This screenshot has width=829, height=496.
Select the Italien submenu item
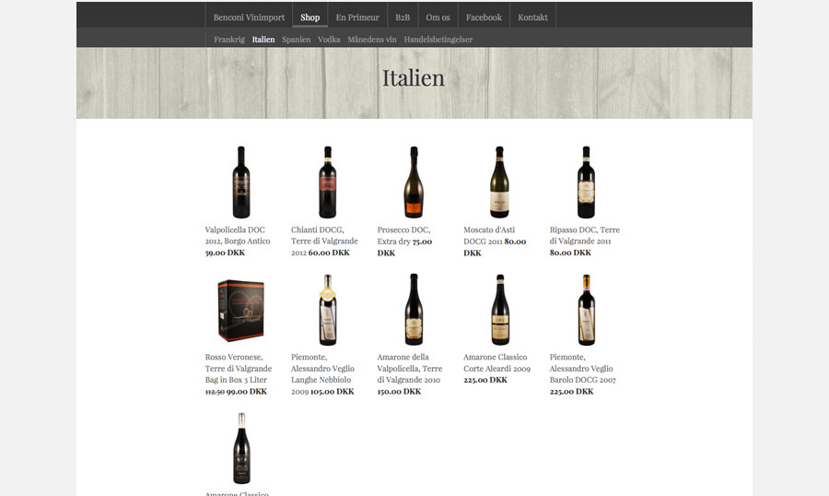263,39
